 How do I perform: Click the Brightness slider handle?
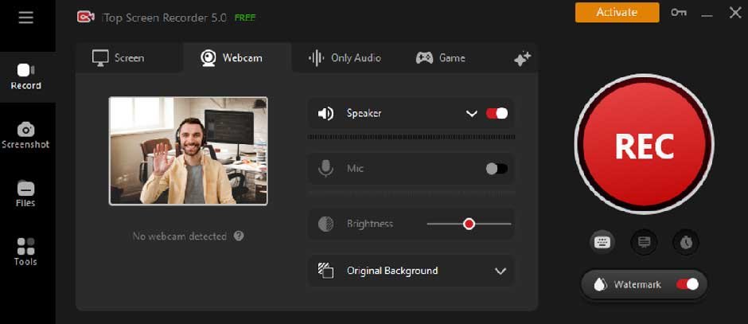[x=469, y=224]
